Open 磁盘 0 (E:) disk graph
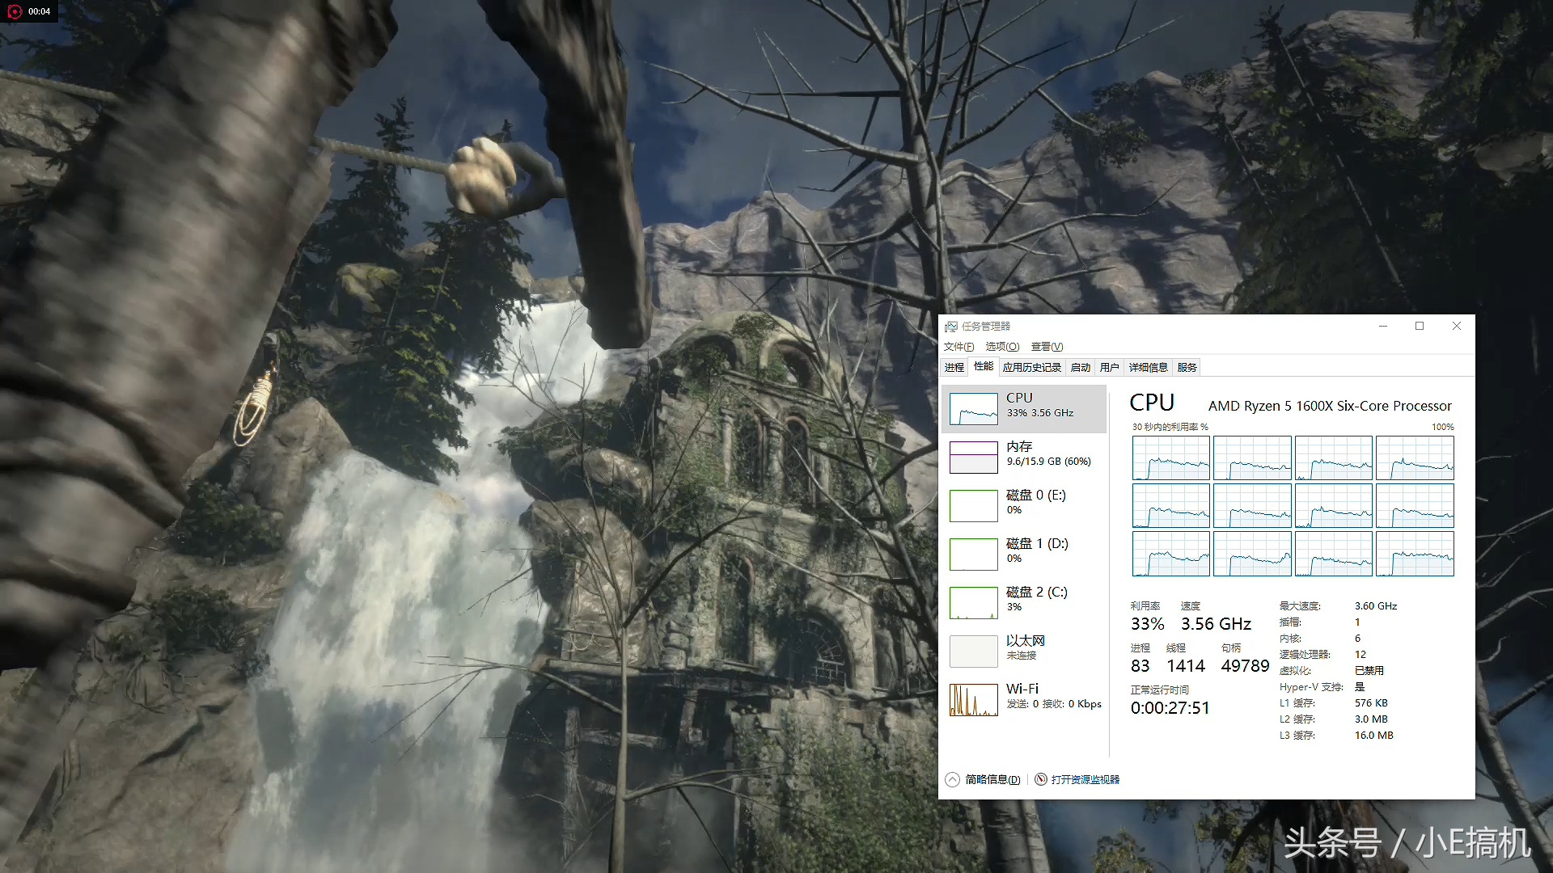Image resolution: width=1553 pixels, height=873 pixels. click(x=973, y=506)
